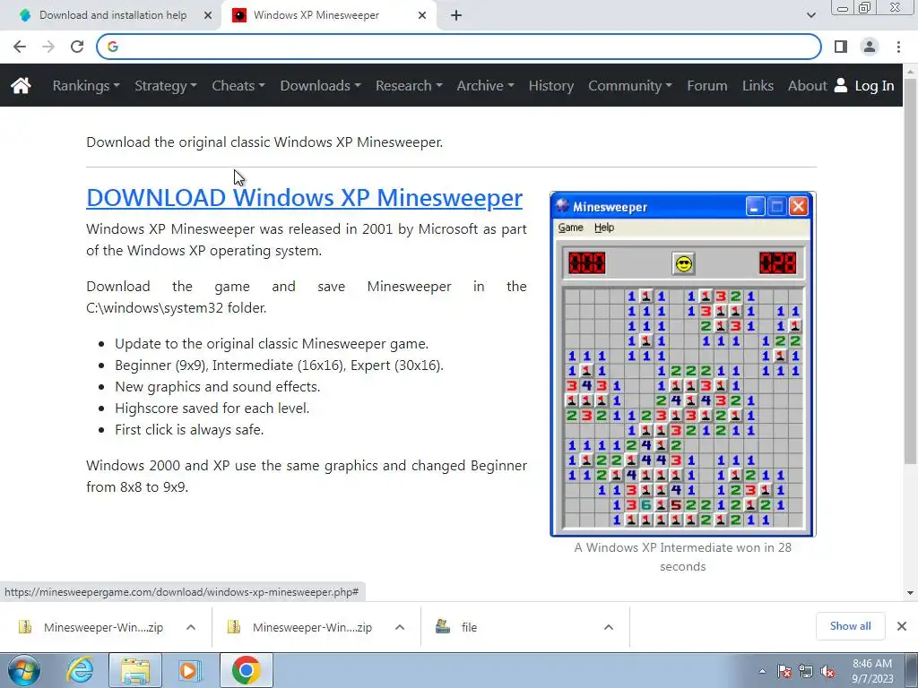Expand the Archive menu
The width and height of the screenshot is (918, 688).
point(485,86)
